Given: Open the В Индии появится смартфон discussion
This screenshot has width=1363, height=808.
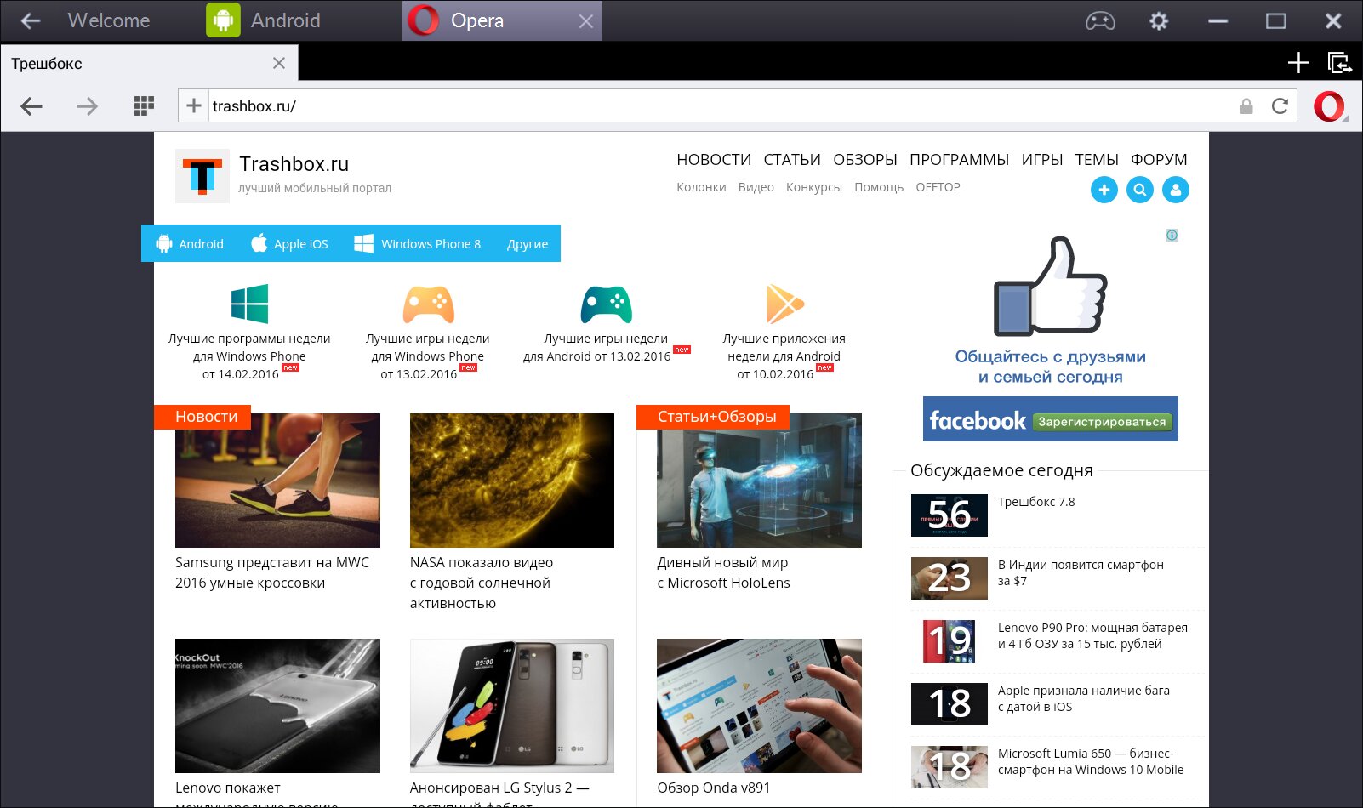Looking at the screenshot, I should [x=1081, y=572].
